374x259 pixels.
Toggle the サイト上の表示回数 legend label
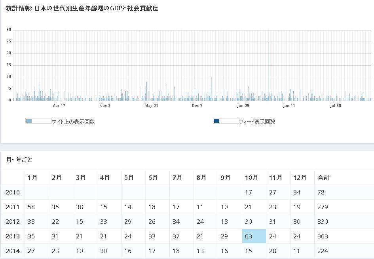point(73,122)
